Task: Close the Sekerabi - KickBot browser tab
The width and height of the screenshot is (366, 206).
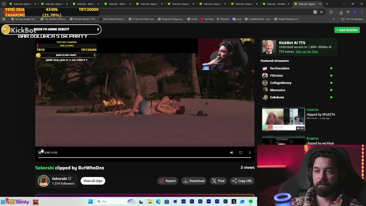Action: click(288, 4)
